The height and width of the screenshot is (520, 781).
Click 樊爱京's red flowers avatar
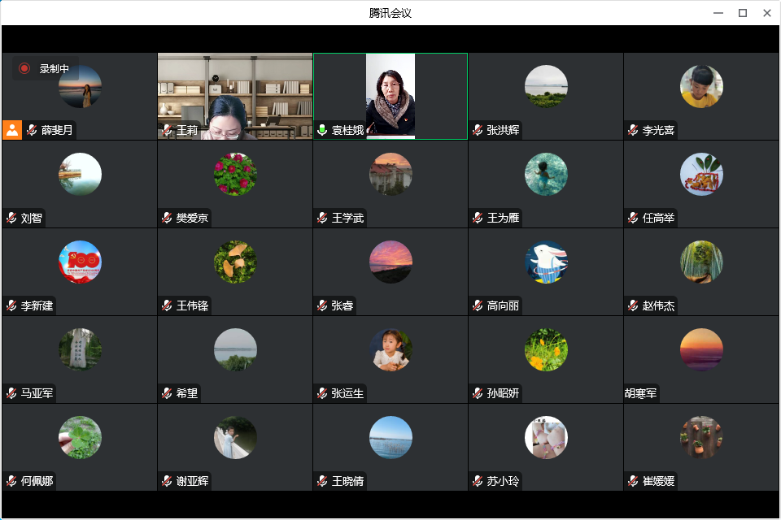click(x=235, y=174)
